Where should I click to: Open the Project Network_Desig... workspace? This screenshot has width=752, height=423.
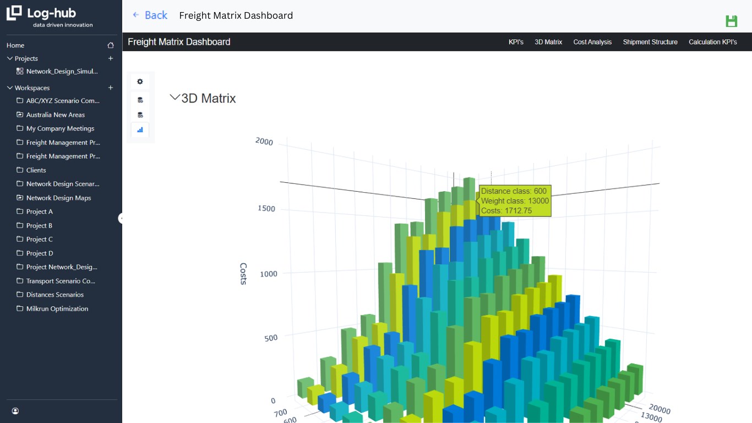click(61, 267)
